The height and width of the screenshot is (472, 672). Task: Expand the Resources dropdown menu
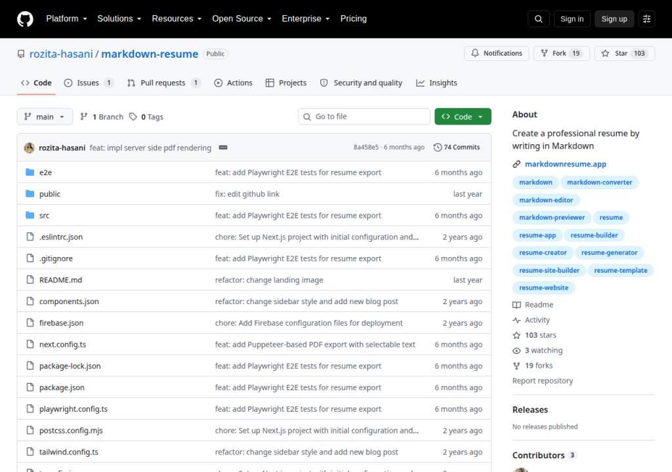point(177,19)
